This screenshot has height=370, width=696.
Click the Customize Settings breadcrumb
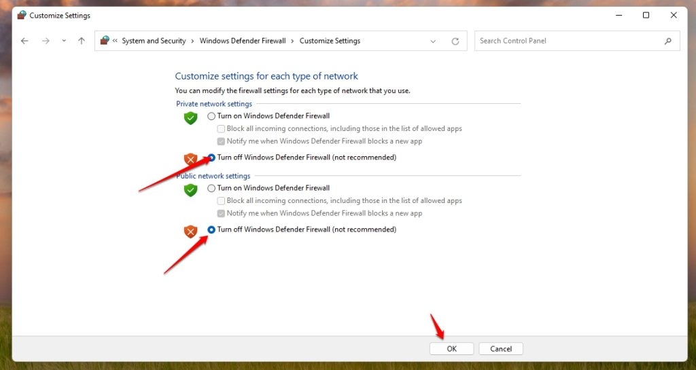[x=330, y=41]
